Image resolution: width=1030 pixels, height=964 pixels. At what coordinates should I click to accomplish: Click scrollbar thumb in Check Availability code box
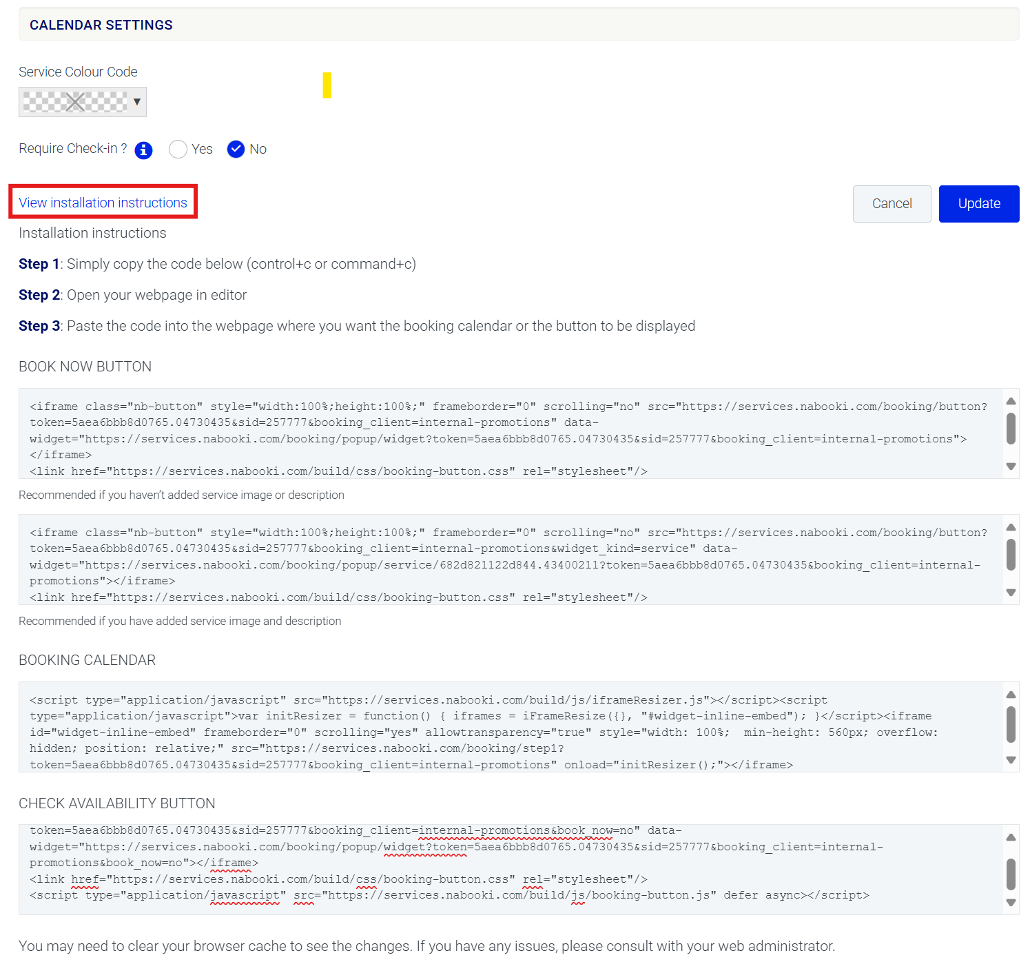1011,874
